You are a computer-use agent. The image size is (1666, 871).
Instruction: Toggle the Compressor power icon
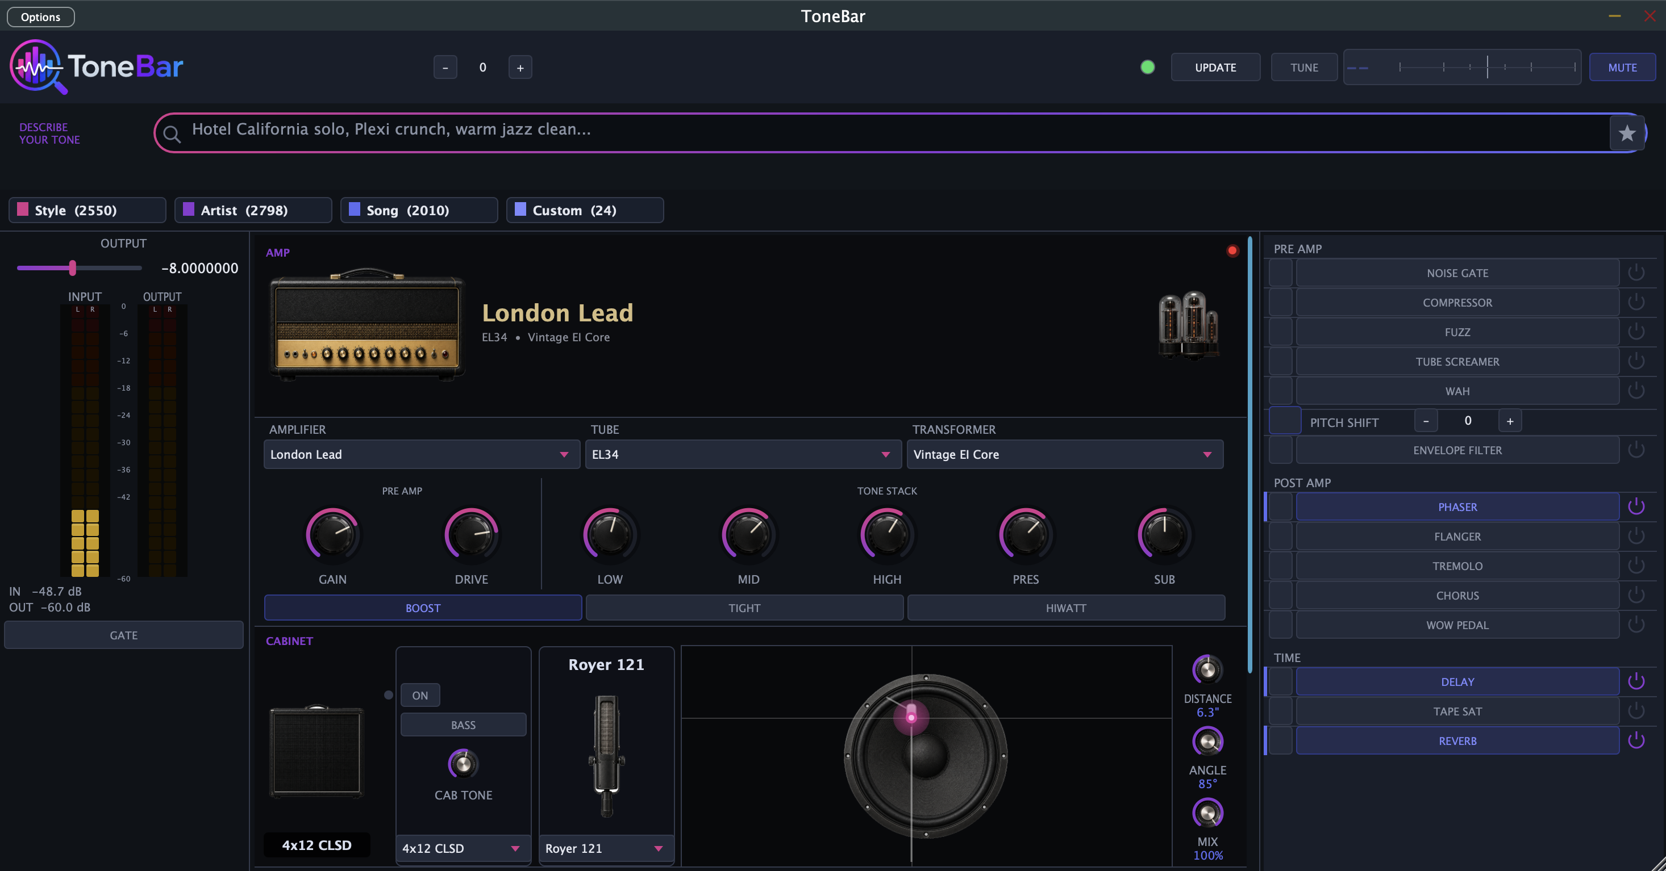click(x=1636, y=301)
